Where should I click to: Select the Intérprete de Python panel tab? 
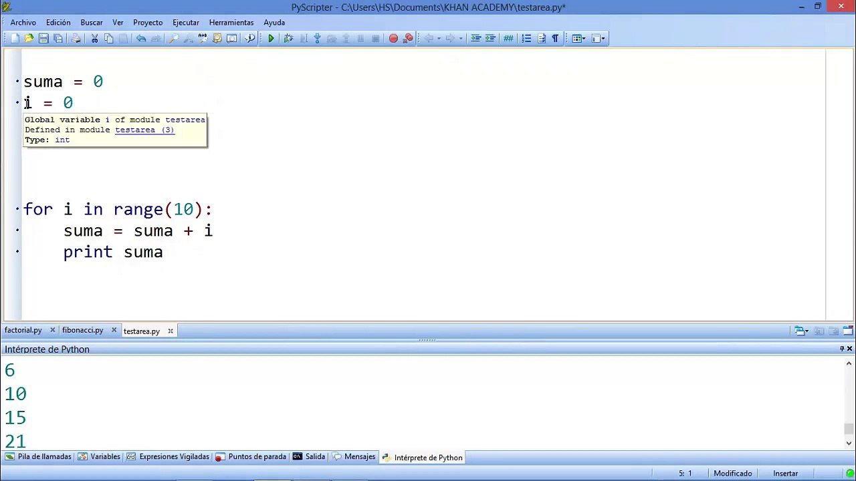click(x=422, y=458)
